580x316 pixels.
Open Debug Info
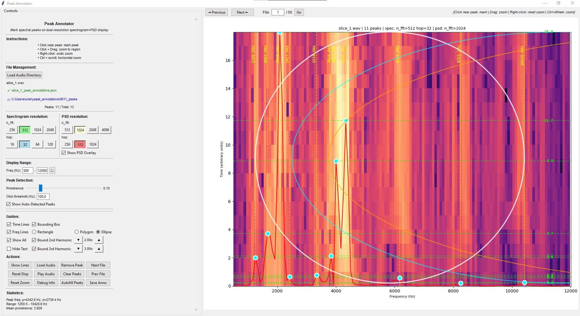pos(46,283)
